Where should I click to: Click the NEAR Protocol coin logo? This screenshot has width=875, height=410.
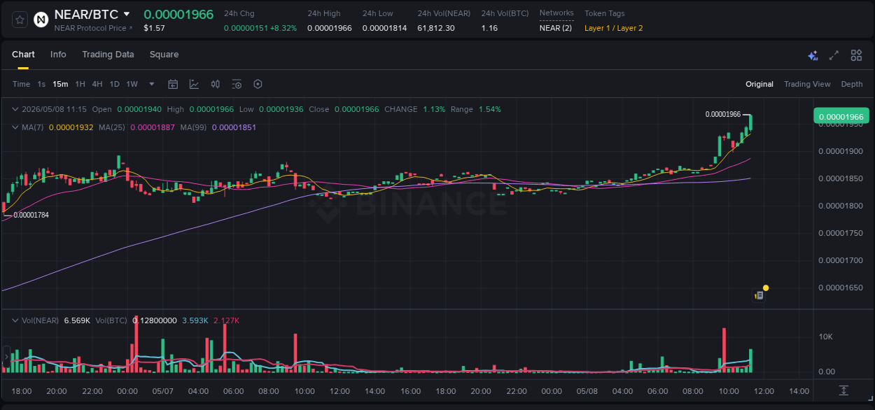click(41, 20)
